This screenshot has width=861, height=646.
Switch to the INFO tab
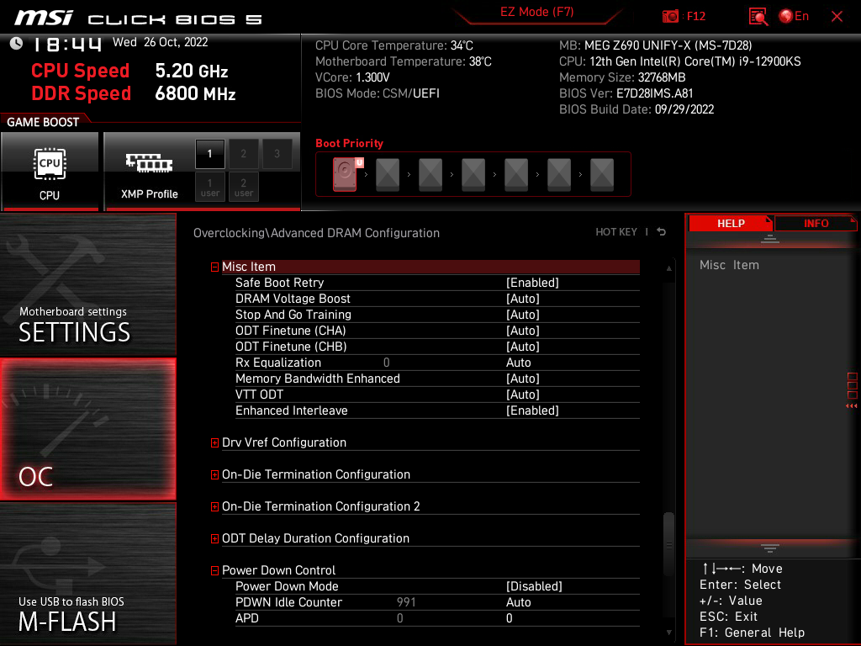point(816,224)
